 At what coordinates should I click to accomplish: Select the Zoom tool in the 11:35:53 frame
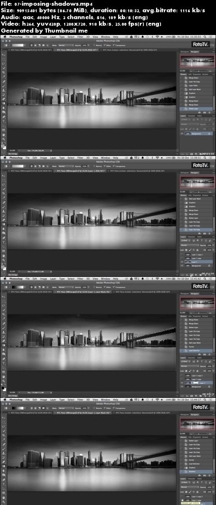(x=4, y=139)
